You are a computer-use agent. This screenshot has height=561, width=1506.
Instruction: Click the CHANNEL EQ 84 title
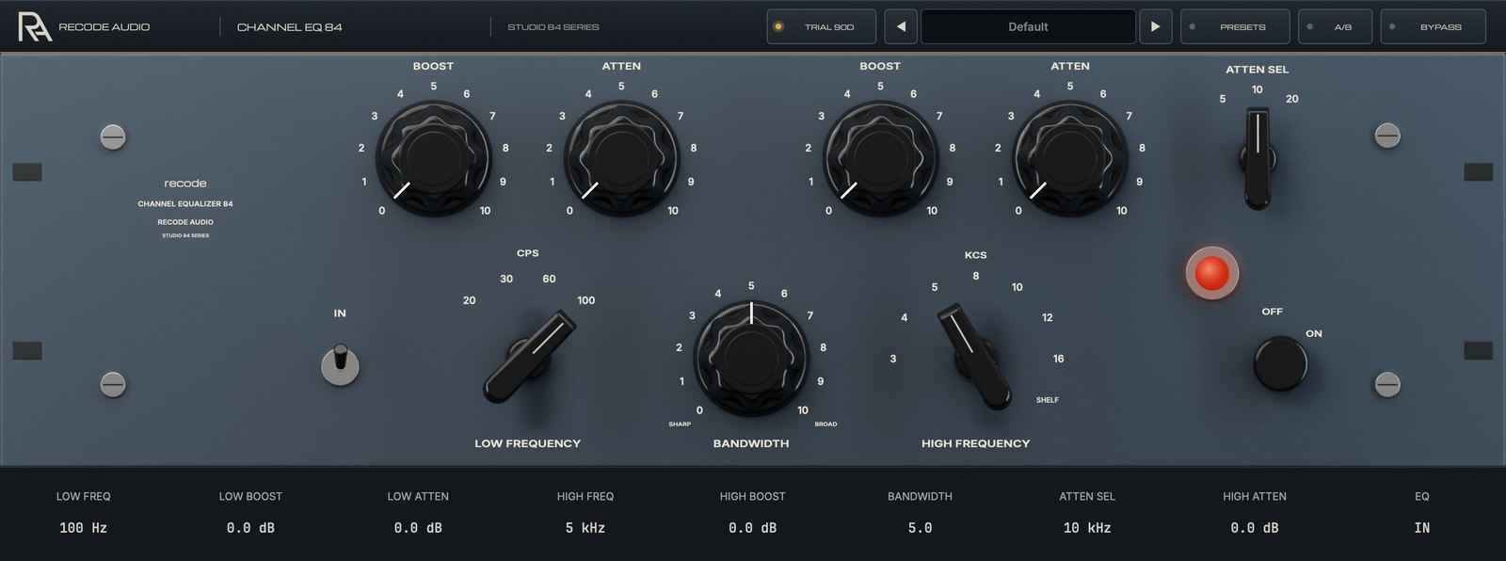290,27
